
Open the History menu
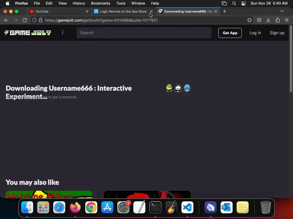tap(79, 3)
